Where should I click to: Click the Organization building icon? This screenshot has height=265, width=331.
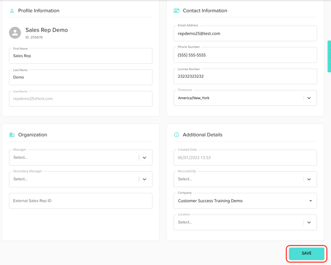pos(12,134)
